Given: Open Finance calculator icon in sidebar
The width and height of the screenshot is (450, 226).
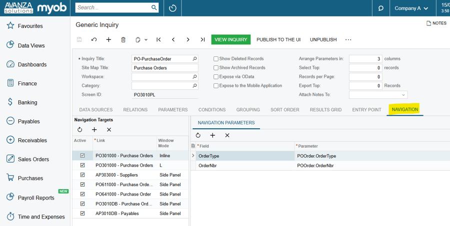Looking at the screenshot, I should (x=10, y=83).
